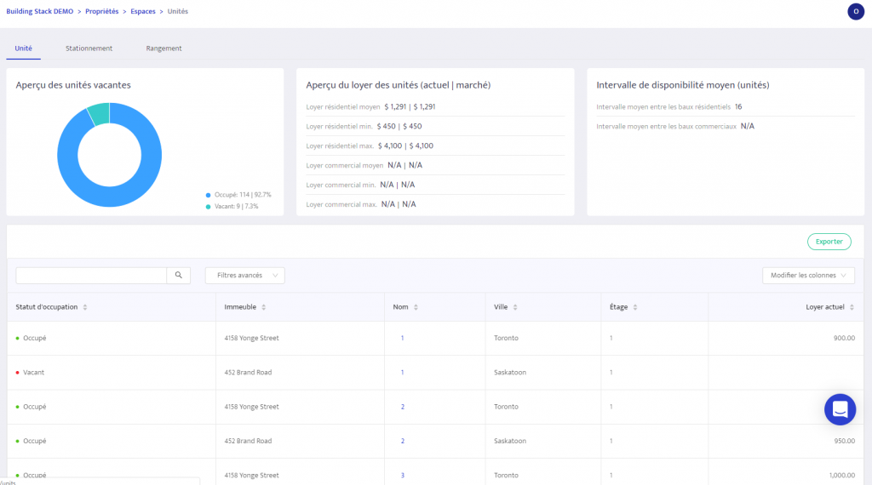Viewport: 872px width, 485px height.
Task: Click the Loyer commercial min. row
Action: pos(435,185)
